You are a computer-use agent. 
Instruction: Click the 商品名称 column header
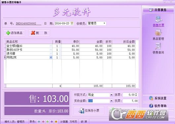(29, 42)
